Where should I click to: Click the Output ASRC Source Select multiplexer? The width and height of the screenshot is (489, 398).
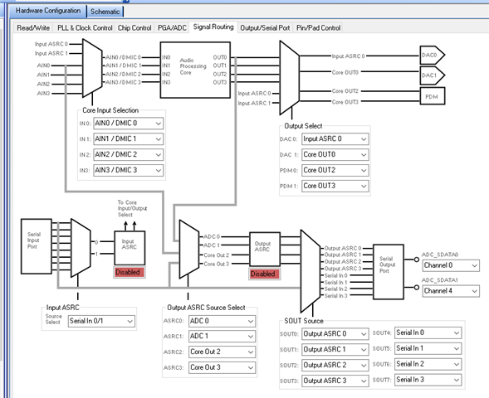(x=189, y=249)
